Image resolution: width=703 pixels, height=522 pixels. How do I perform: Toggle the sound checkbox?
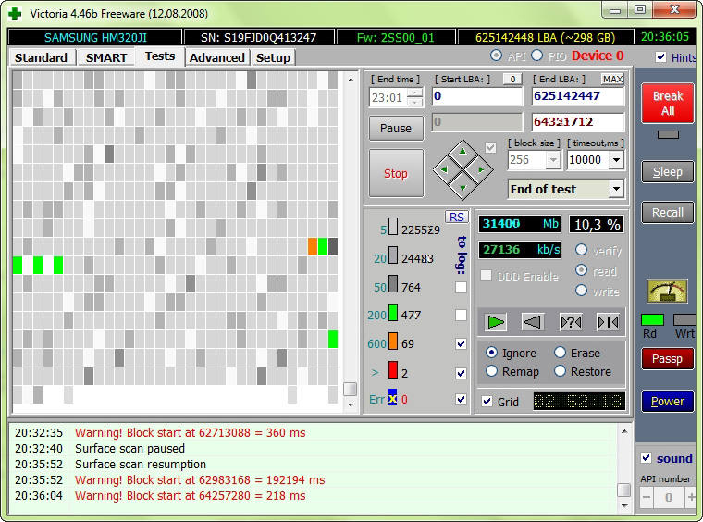[x=646, y=458]
